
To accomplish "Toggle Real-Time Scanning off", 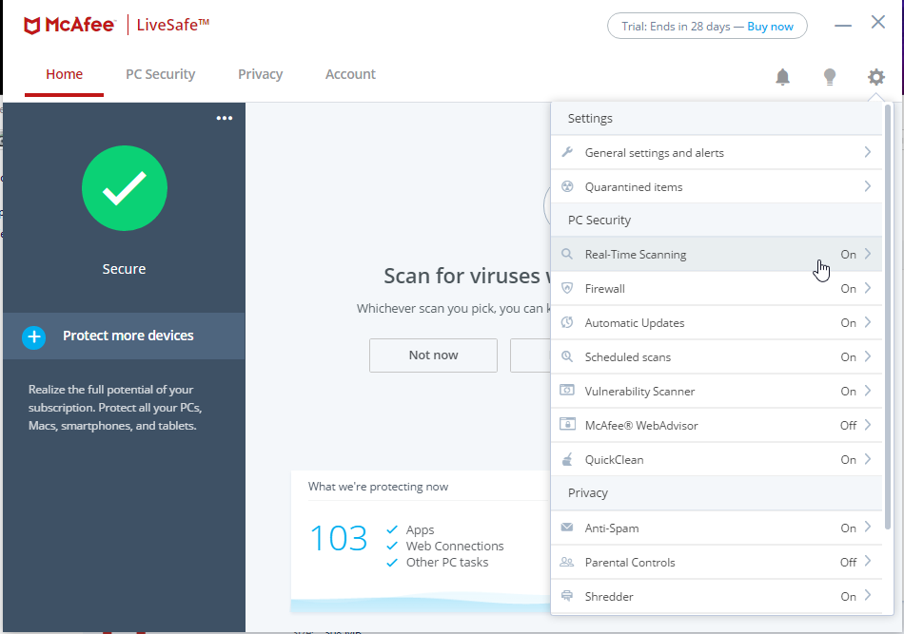I will coord(848,254).
